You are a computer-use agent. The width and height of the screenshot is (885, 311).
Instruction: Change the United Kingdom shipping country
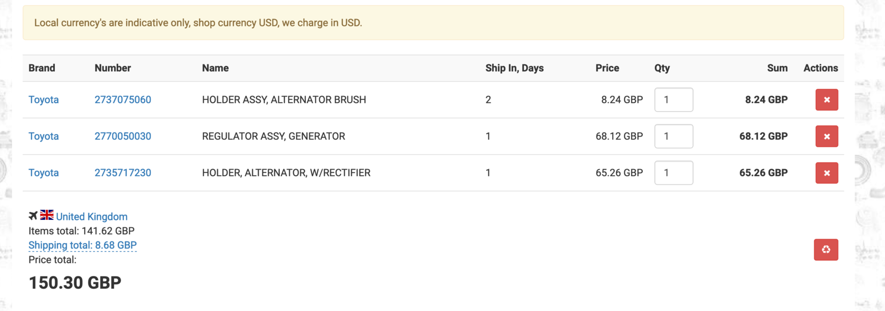[92, 217]
